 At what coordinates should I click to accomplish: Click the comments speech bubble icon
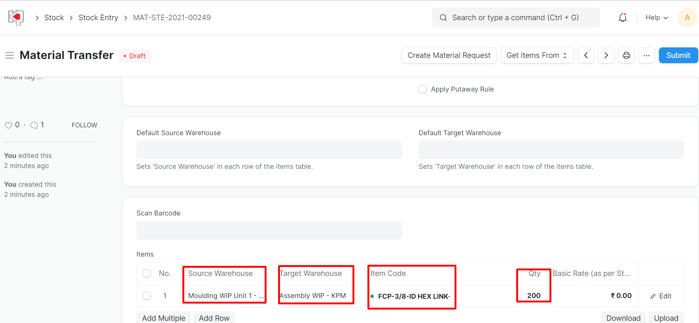[34, 125]
